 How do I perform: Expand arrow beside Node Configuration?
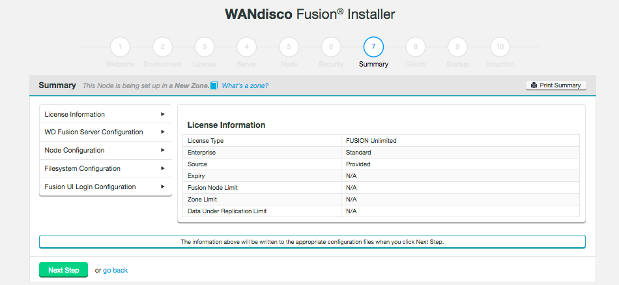coord(163,150)
